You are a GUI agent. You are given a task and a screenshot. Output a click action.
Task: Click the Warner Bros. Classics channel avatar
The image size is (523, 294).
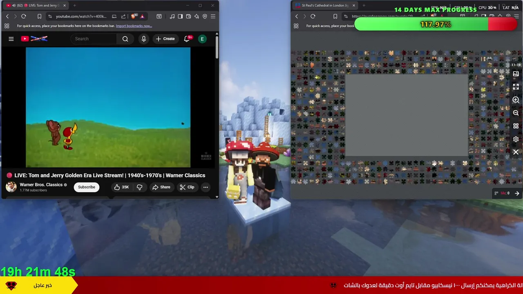click(11, 187)
